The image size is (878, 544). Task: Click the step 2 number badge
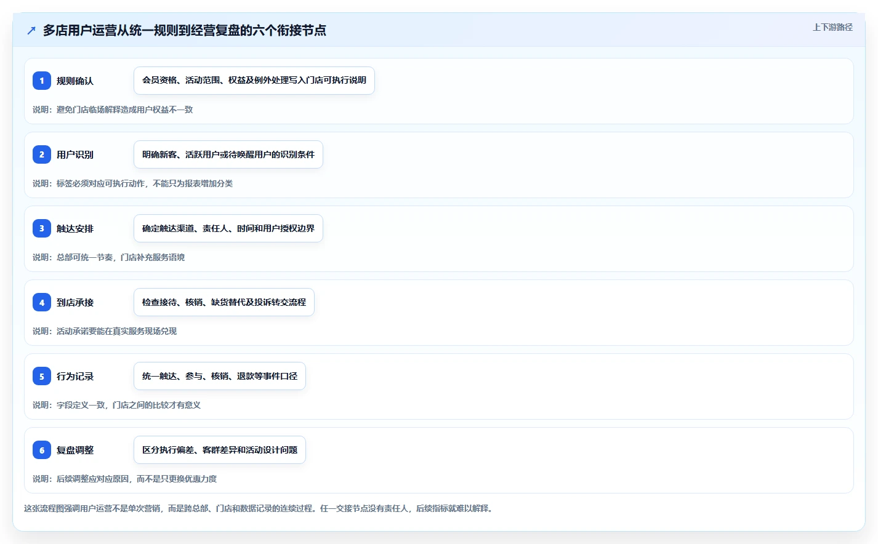[42, 154]
